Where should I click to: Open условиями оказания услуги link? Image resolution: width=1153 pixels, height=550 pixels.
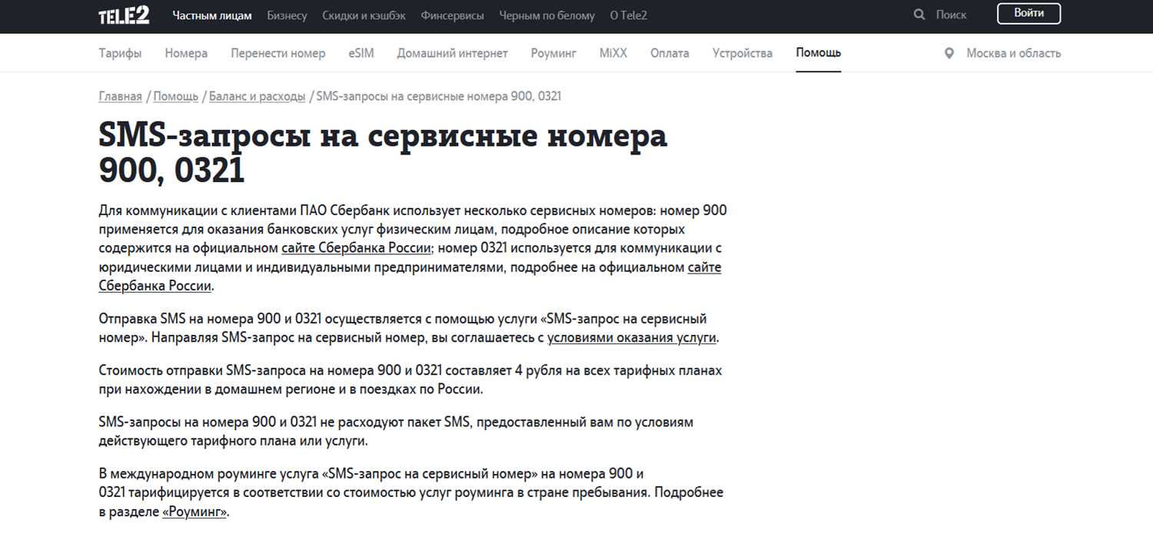[632, 337]
